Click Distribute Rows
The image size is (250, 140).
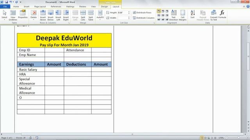[x=142, y=12]
